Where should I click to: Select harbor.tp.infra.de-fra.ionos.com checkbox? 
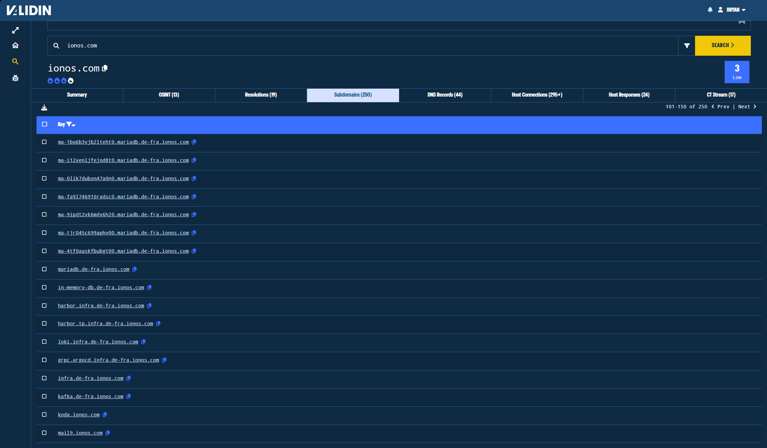point(44,324)
